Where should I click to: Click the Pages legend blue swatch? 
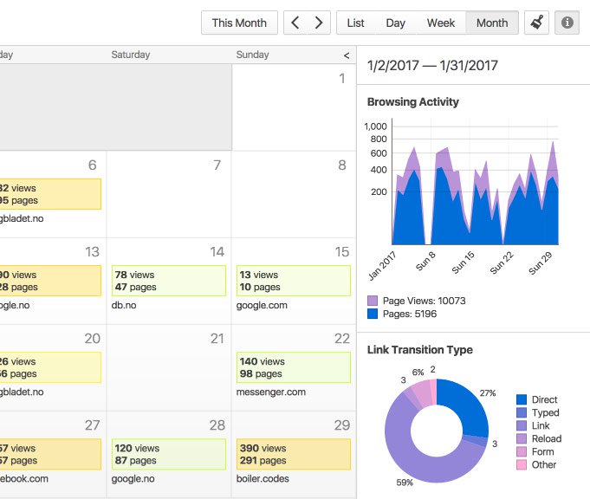(x=373, y=314)
